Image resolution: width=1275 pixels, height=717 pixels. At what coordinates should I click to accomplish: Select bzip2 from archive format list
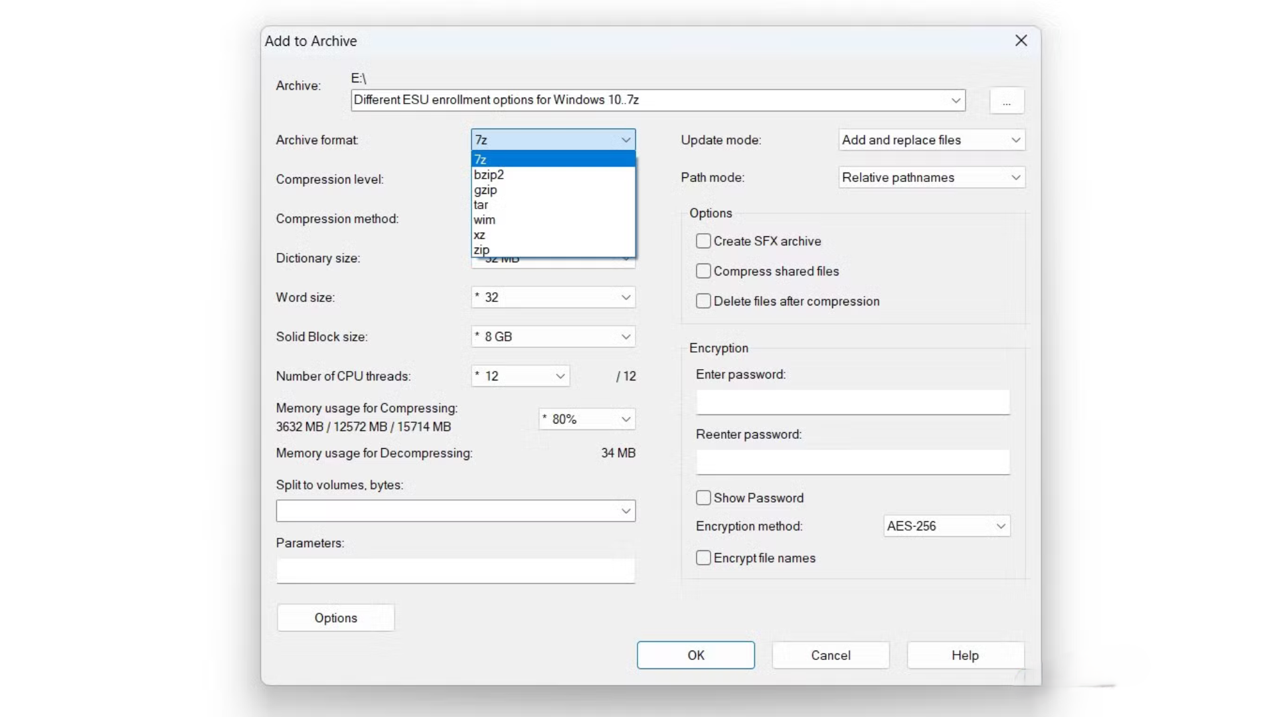[x=489, y=175]
